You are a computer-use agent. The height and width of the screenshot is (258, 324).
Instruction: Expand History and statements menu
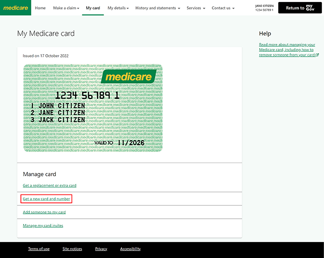158,8
